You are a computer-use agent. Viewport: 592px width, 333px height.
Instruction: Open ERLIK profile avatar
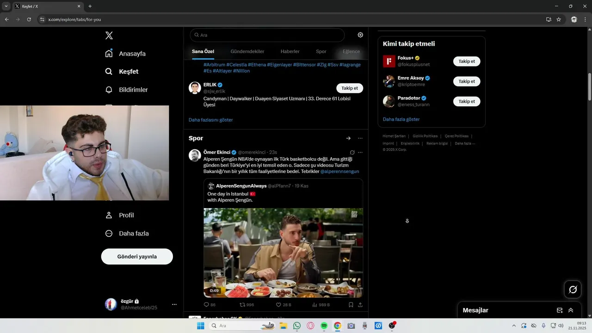click(195, 88)
